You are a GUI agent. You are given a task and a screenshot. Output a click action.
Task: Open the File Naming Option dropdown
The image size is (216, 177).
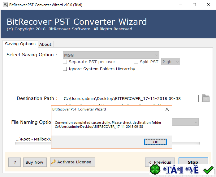click(185, 122)
